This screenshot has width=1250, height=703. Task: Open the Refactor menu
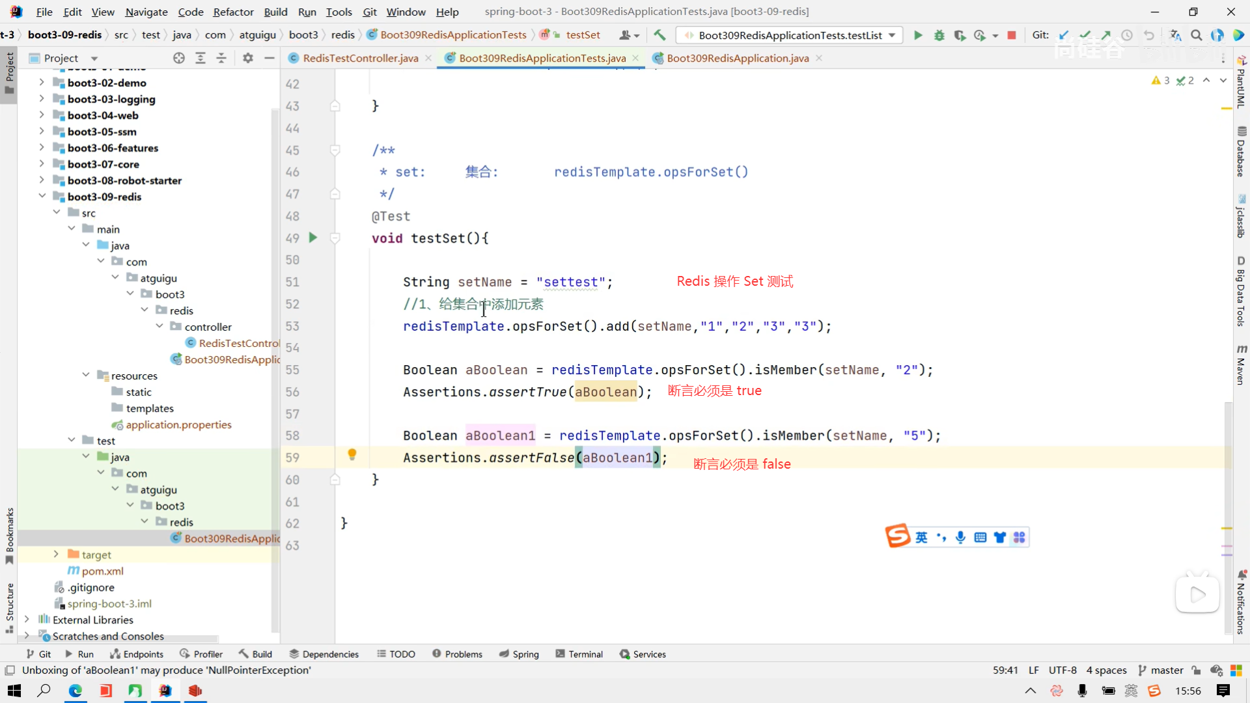(233, 12)
